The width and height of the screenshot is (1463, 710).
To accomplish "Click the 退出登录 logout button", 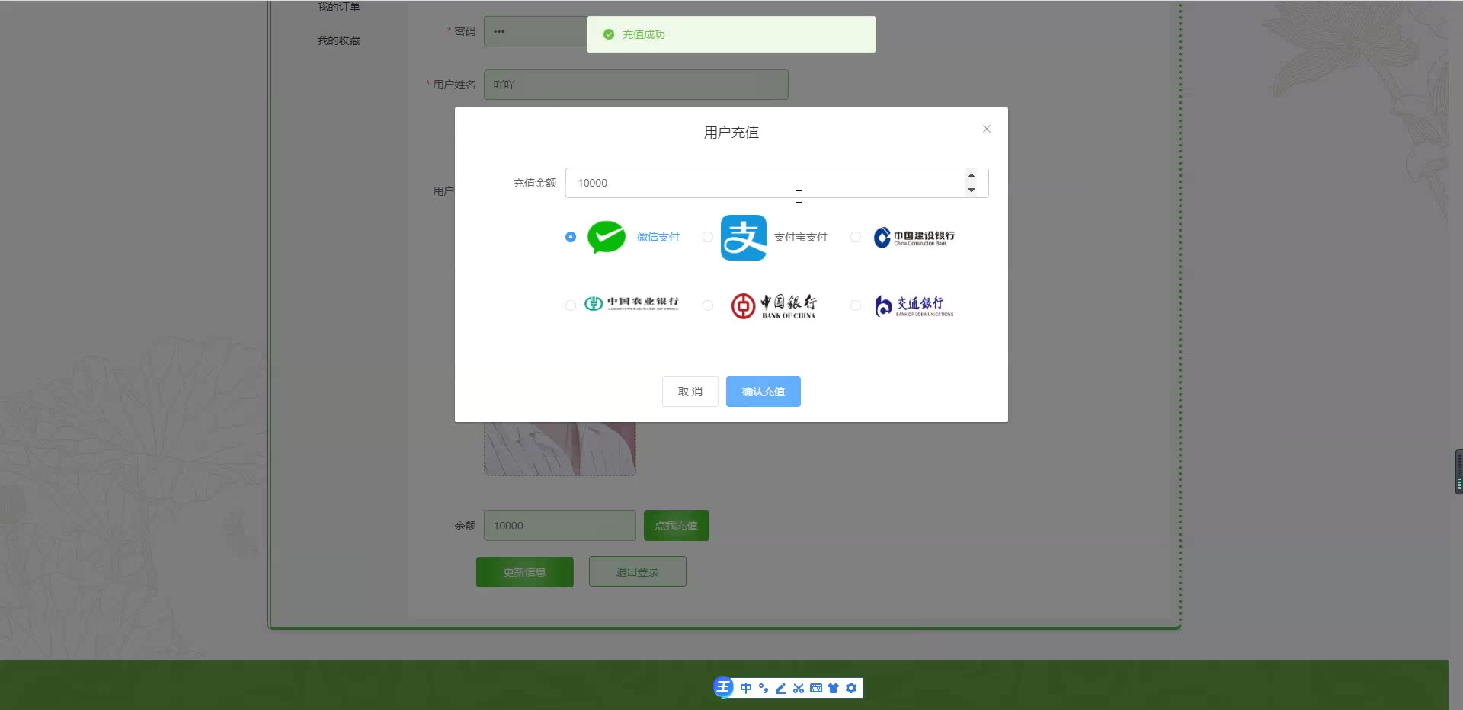I will pyautogui.click(x=638, y=571).
